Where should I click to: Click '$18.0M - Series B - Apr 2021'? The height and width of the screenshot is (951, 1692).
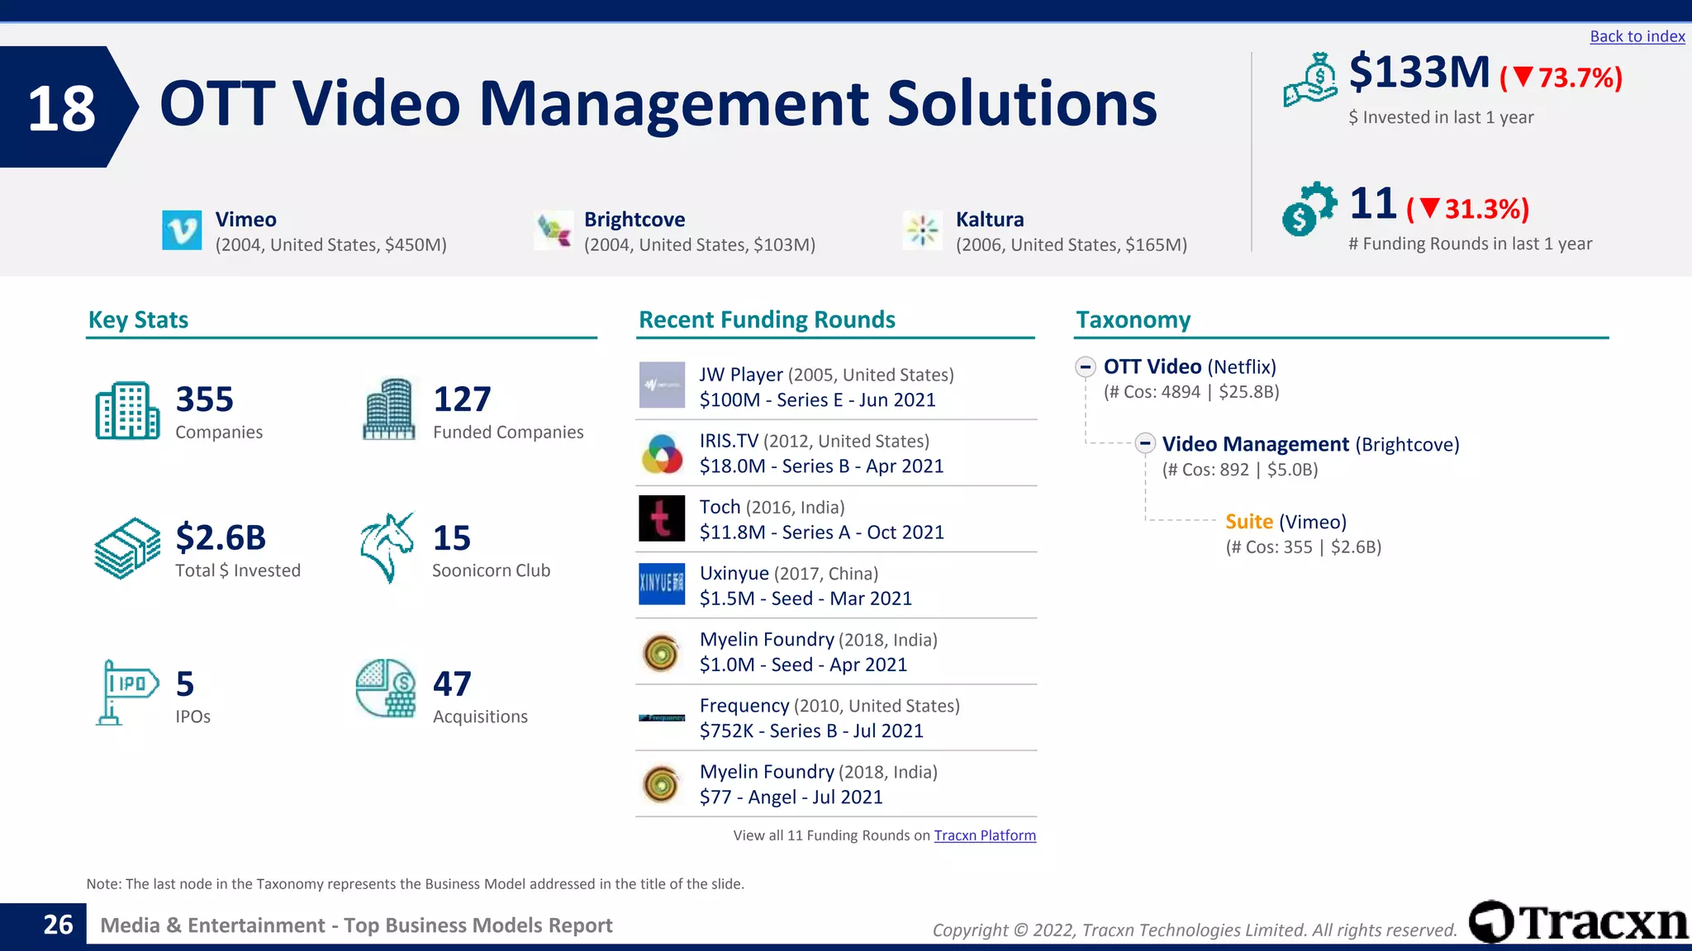[822, 466]
